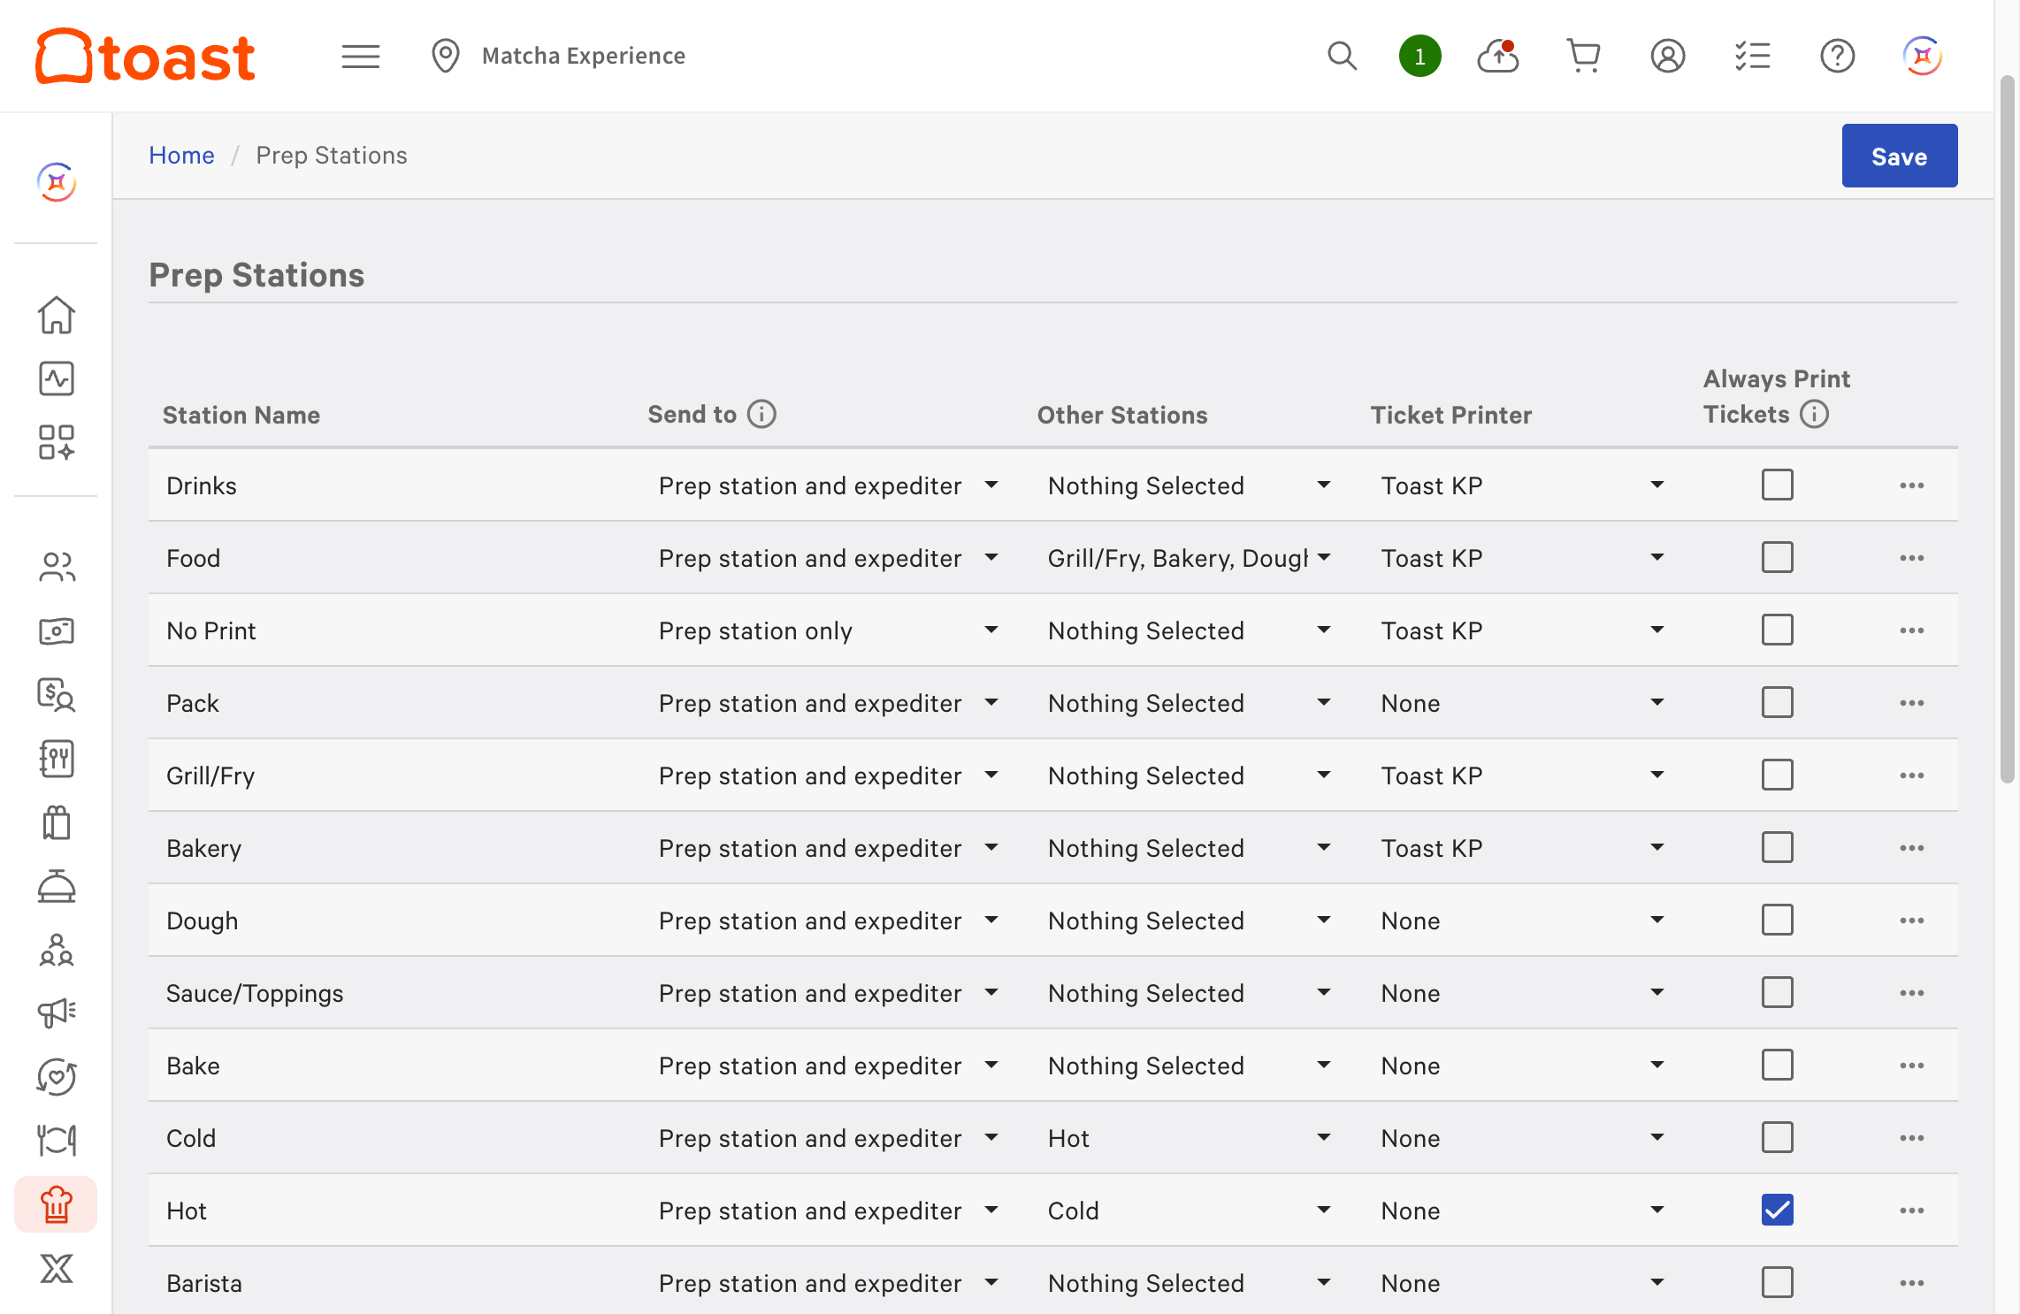Click the Toast logo

coord(145,56)
